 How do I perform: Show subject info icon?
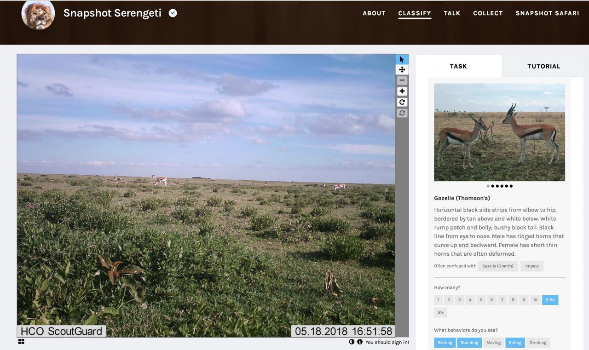pyautogui.click(x=360, y=342)
